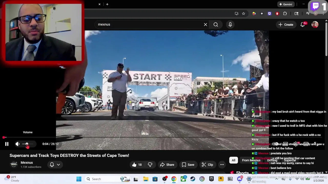This screenshot has height=184, width=328.
Task: Close the current Chrome tab
Action: click(x=99, y=4)
